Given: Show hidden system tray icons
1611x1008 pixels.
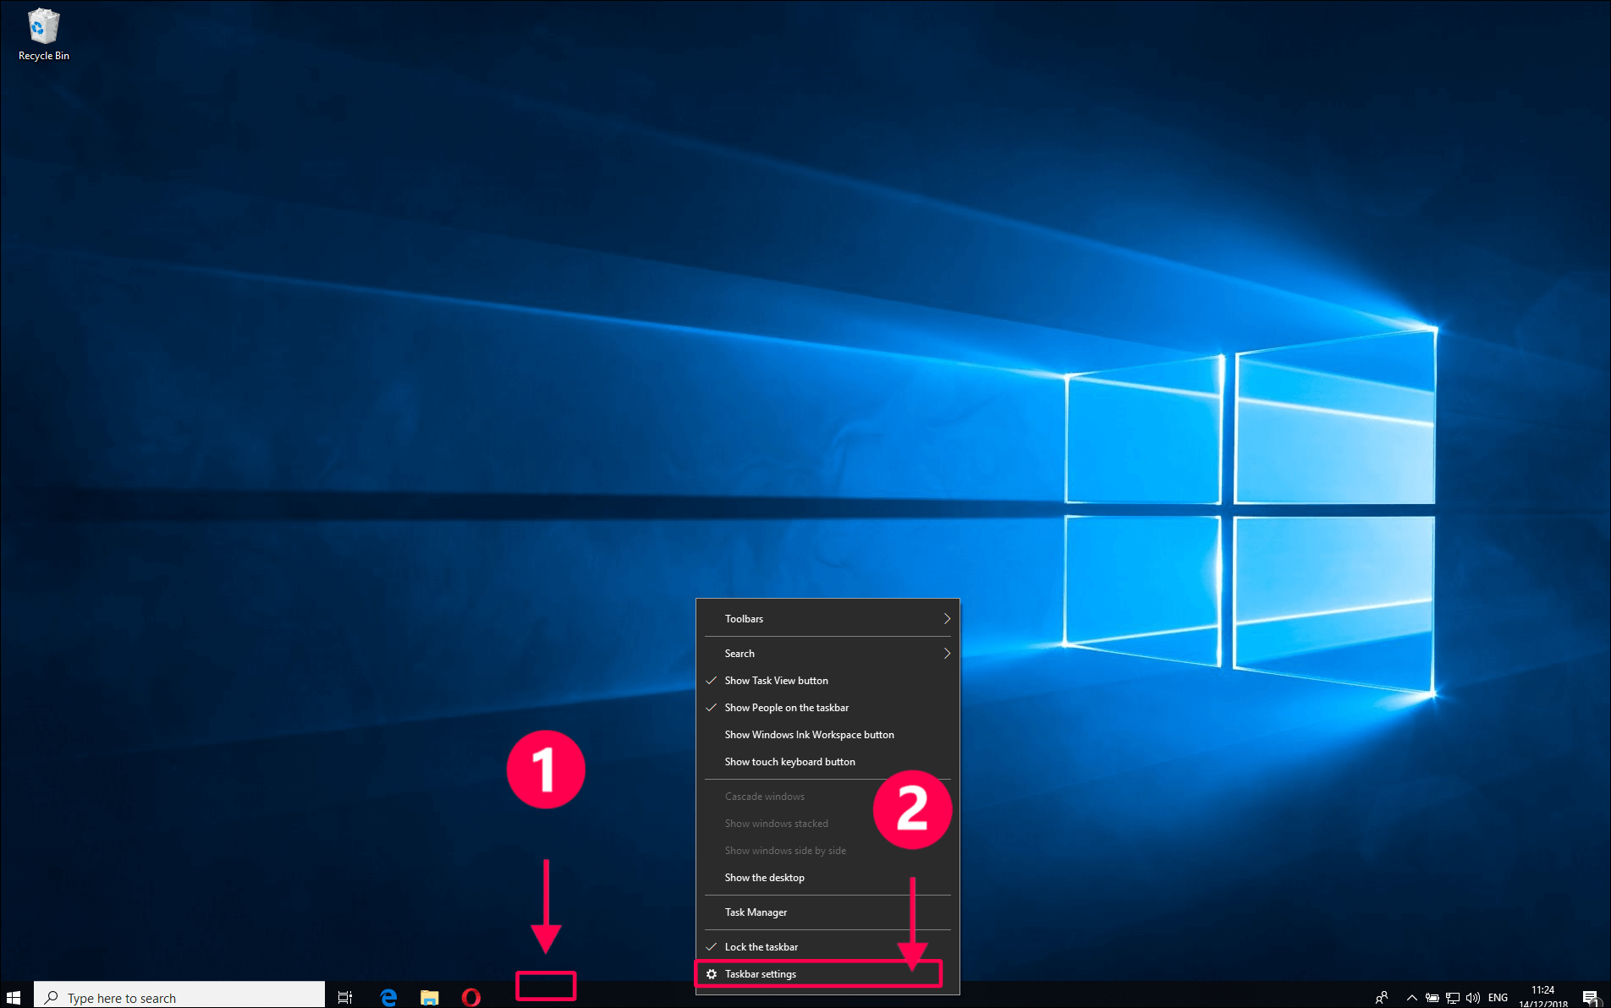Looking at the screenshot, I should [x=1411, y=997].
